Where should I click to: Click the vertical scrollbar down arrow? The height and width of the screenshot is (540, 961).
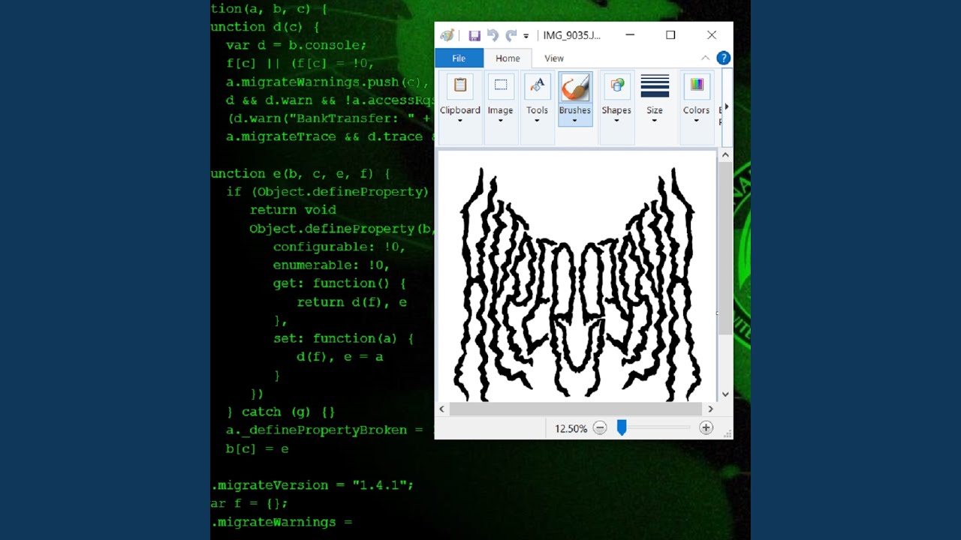[725, 394]
